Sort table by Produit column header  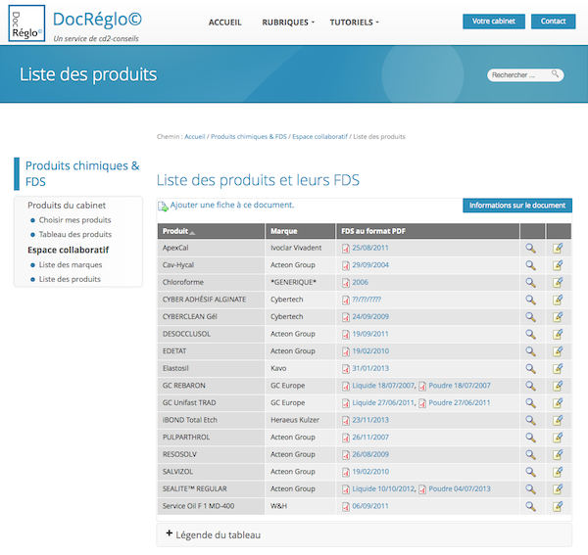click(178, 231)
